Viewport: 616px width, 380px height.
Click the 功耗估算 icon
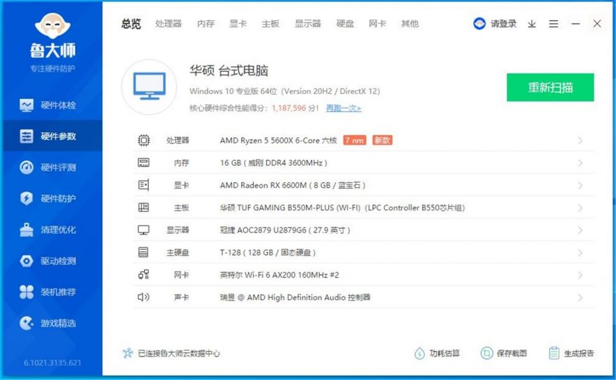coord(419,353)
